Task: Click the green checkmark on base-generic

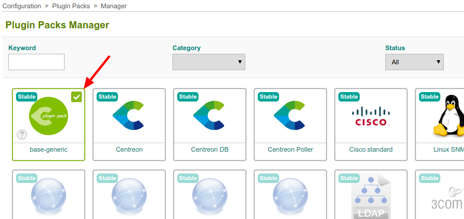Action: 76,97
